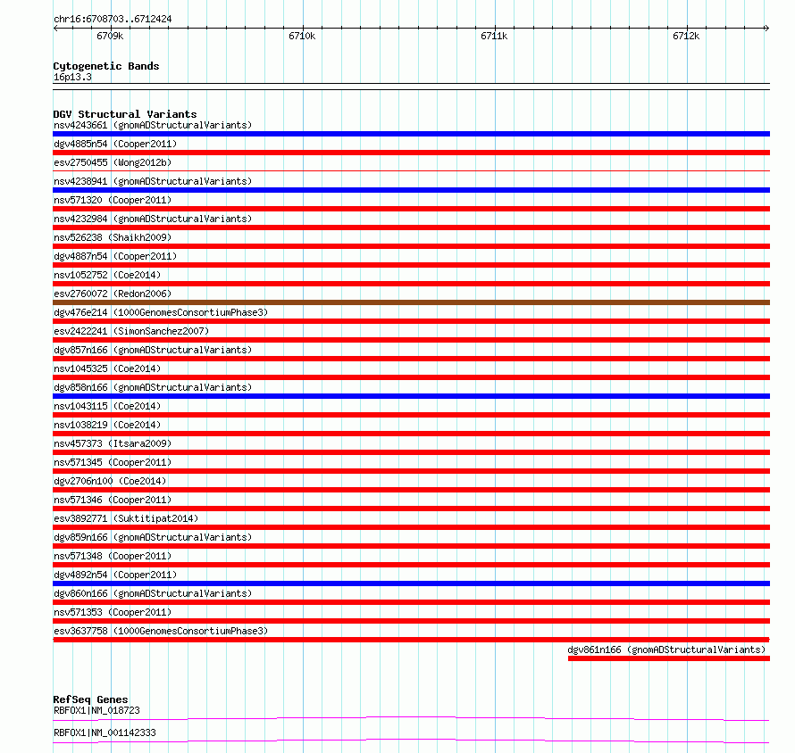Click the 6709k ruler tick label

click(110, 36)
